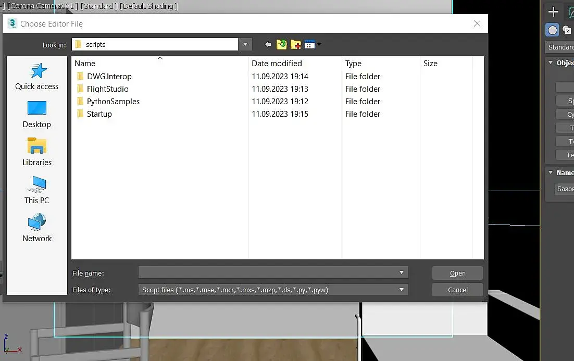The width and height of the screenshot is (574, 361).
Task: Create a new folder
Action: point(296,45)
